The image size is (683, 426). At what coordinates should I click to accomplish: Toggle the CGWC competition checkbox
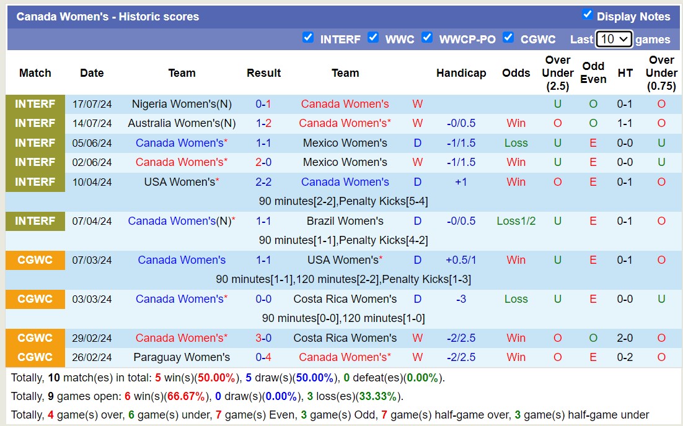click(508, 38)
